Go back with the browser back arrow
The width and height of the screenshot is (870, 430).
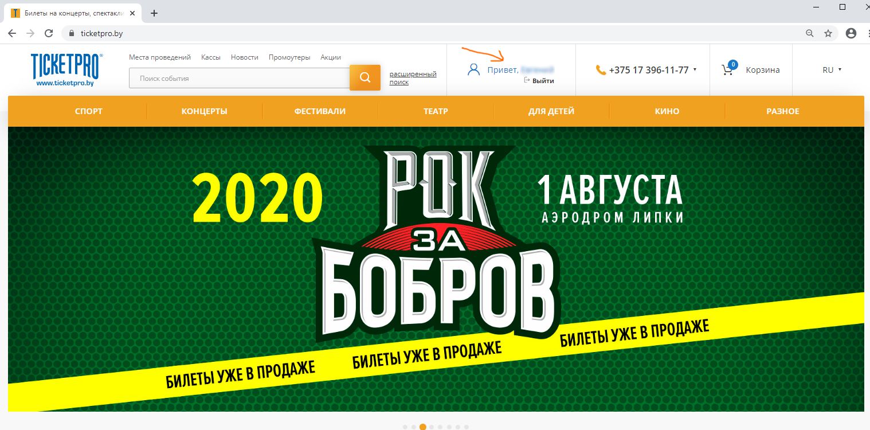pos(12,33)
